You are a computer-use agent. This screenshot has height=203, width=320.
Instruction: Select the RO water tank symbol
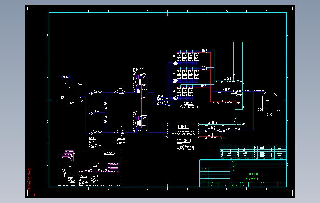[x=72, y=90]
